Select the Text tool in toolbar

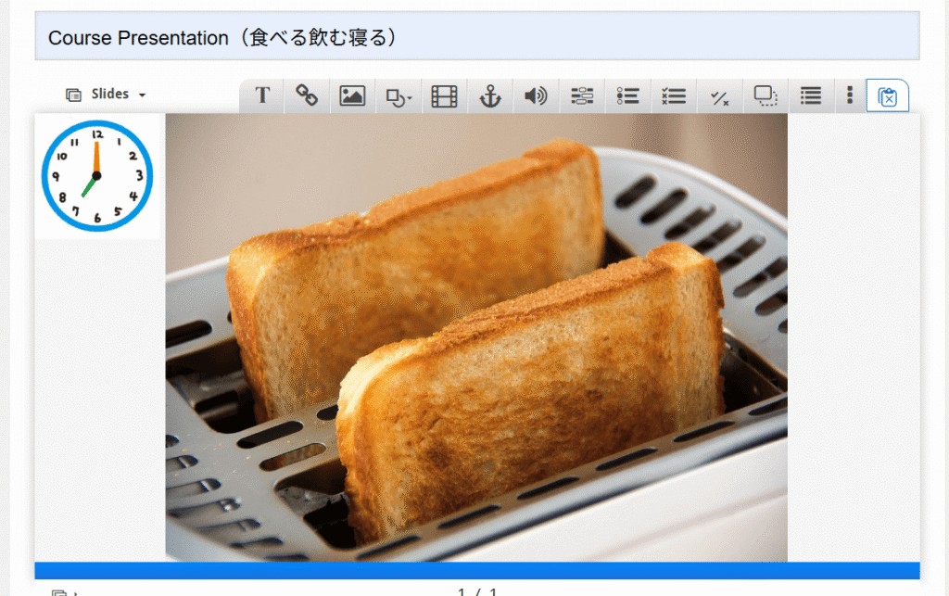262,95
